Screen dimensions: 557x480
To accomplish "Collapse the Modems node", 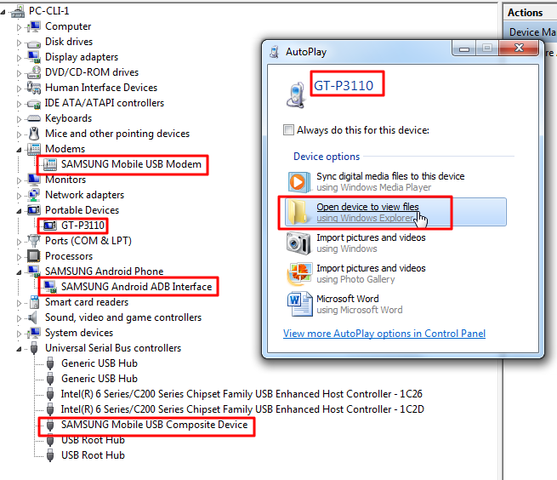I will point(19,150).
